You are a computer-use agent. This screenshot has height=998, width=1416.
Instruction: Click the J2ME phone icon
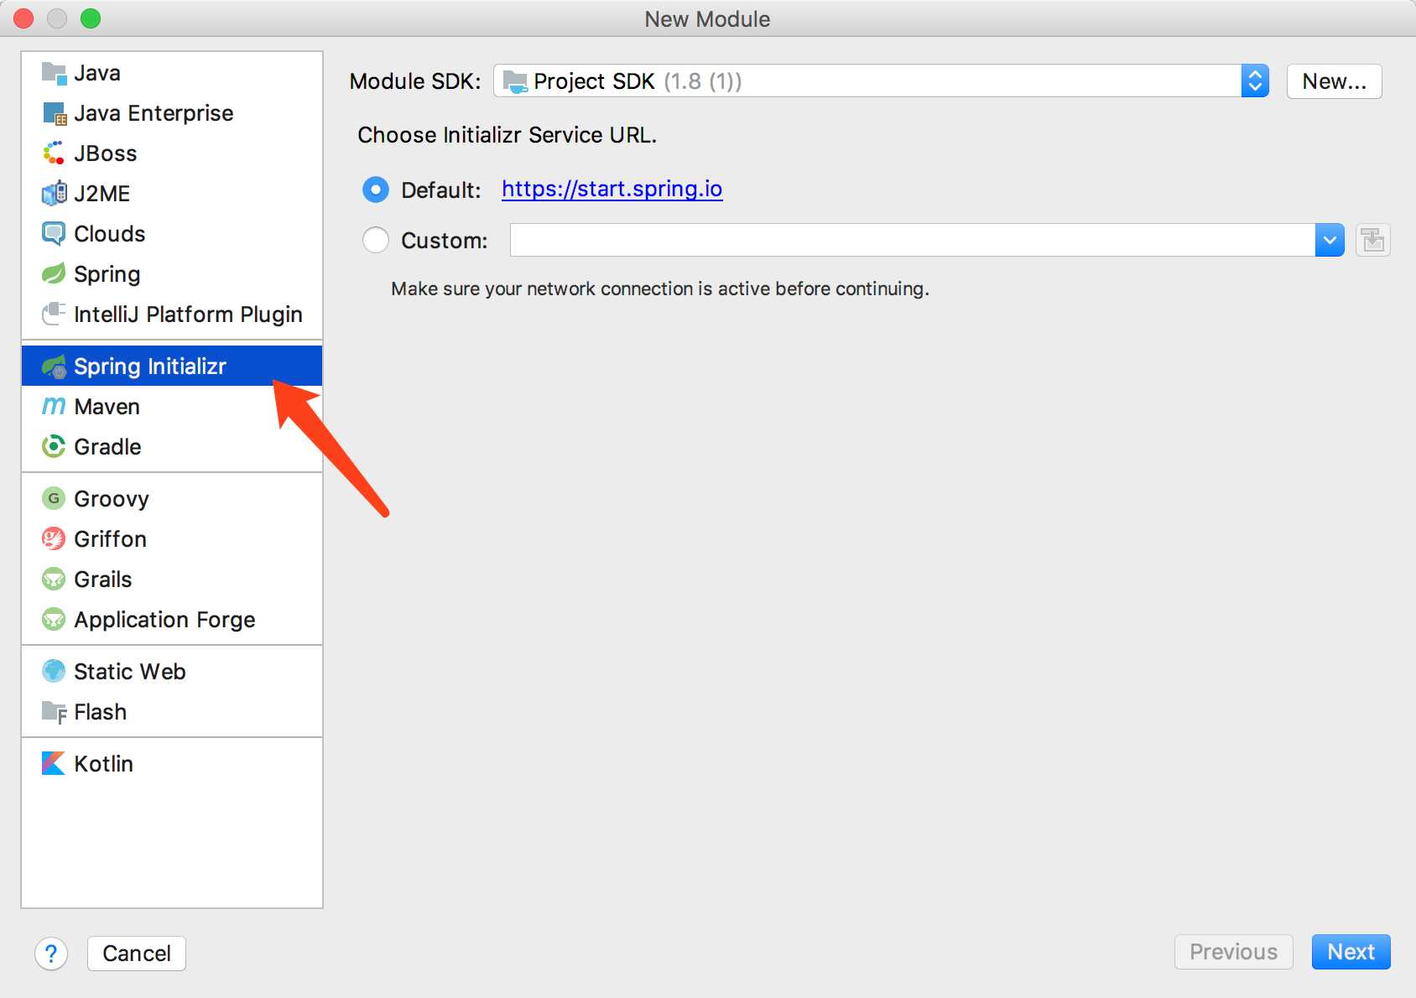click(54, 194)
